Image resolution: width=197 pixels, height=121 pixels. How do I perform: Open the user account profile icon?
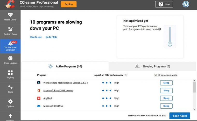click(186, 4)
